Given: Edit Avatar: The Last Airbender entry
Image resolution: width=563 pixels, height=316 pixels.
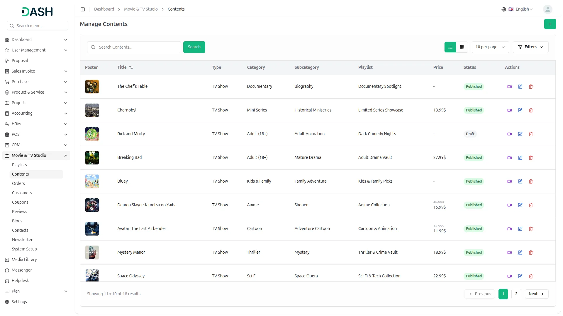Looking at the screenshot, I should (520, 229).
